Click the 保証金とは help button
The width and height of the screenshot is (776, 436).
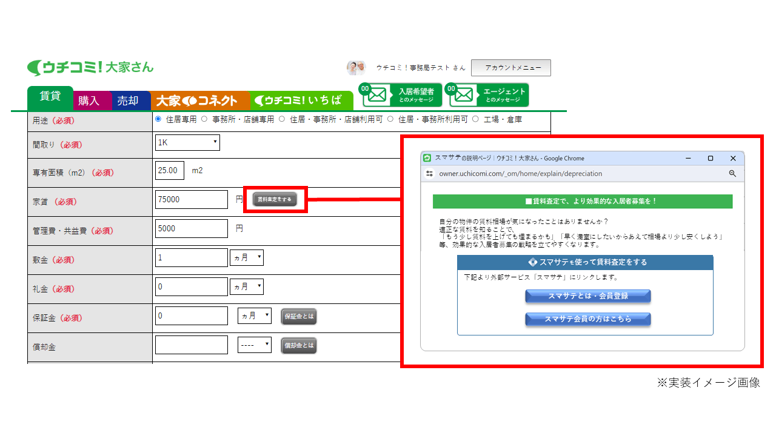pyautogui.click(x=298, y=316)
